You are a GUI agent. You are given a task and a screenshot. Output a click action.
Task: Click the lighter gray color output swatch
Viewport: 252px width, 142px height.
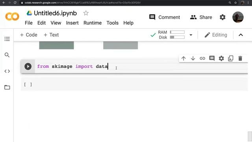pos(120,45)
